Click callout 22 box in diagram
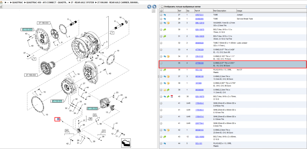Screen dimensions: 307x149 95,115
